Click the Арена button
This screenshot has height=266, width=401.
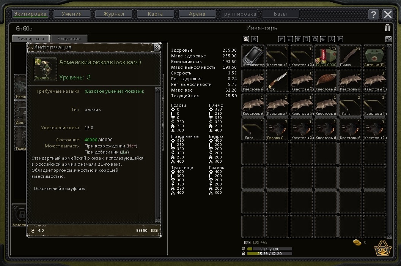pyautogui.click(x=197, y=14)
